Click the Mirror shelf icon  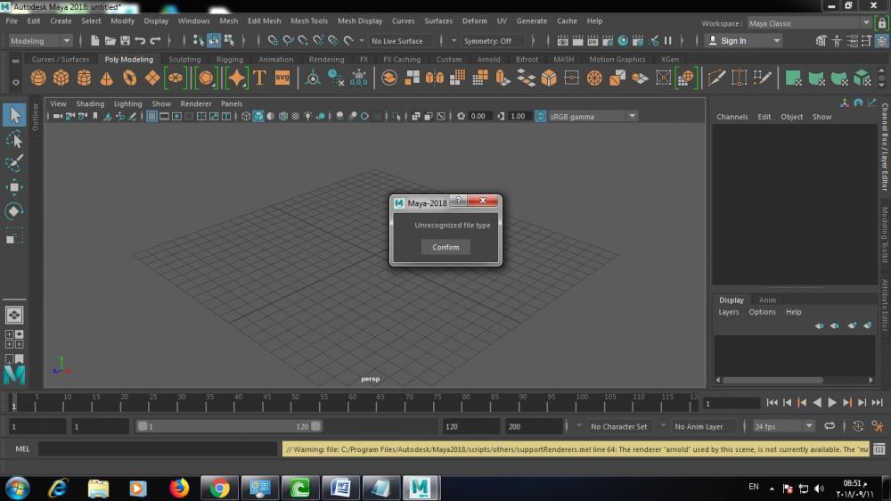point(435,78)
